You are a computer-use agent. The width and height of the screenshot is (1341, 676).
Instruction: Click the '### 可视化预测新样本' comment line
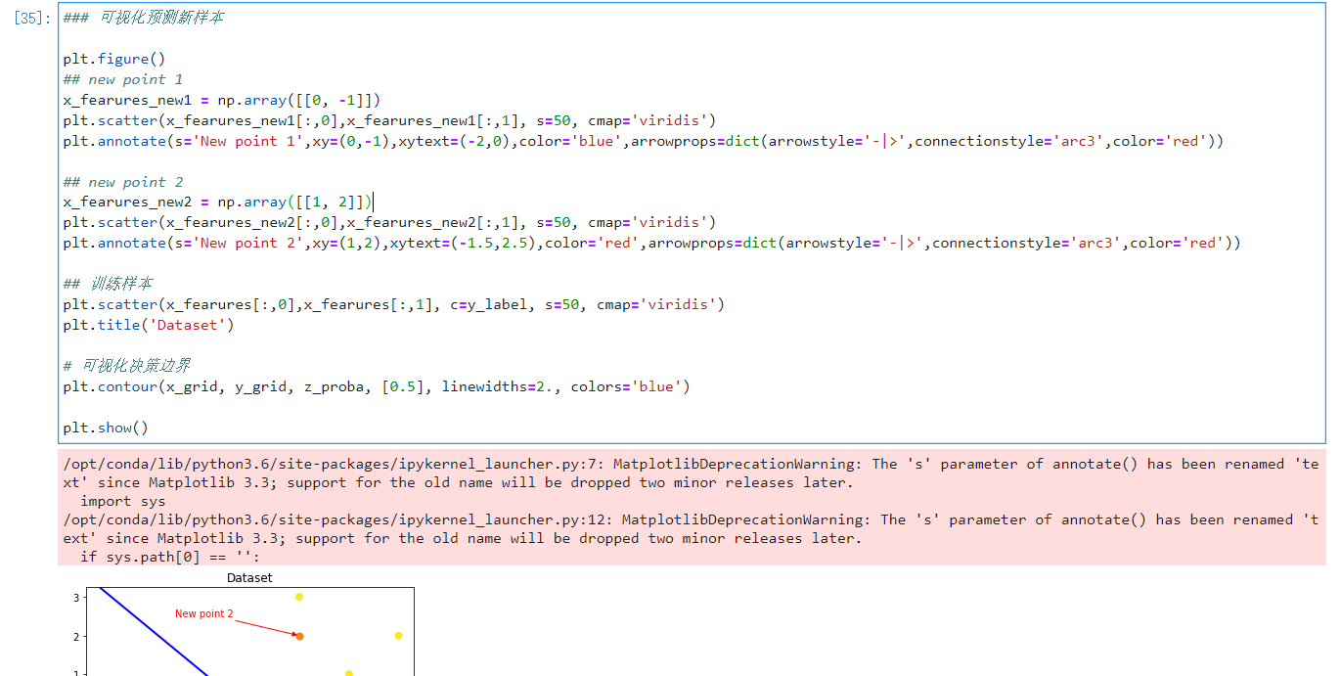143,18
